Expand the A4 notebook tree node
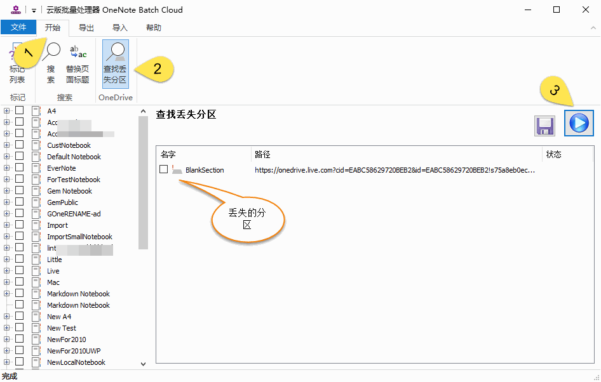Screen dimensions: 601x382 7,111
